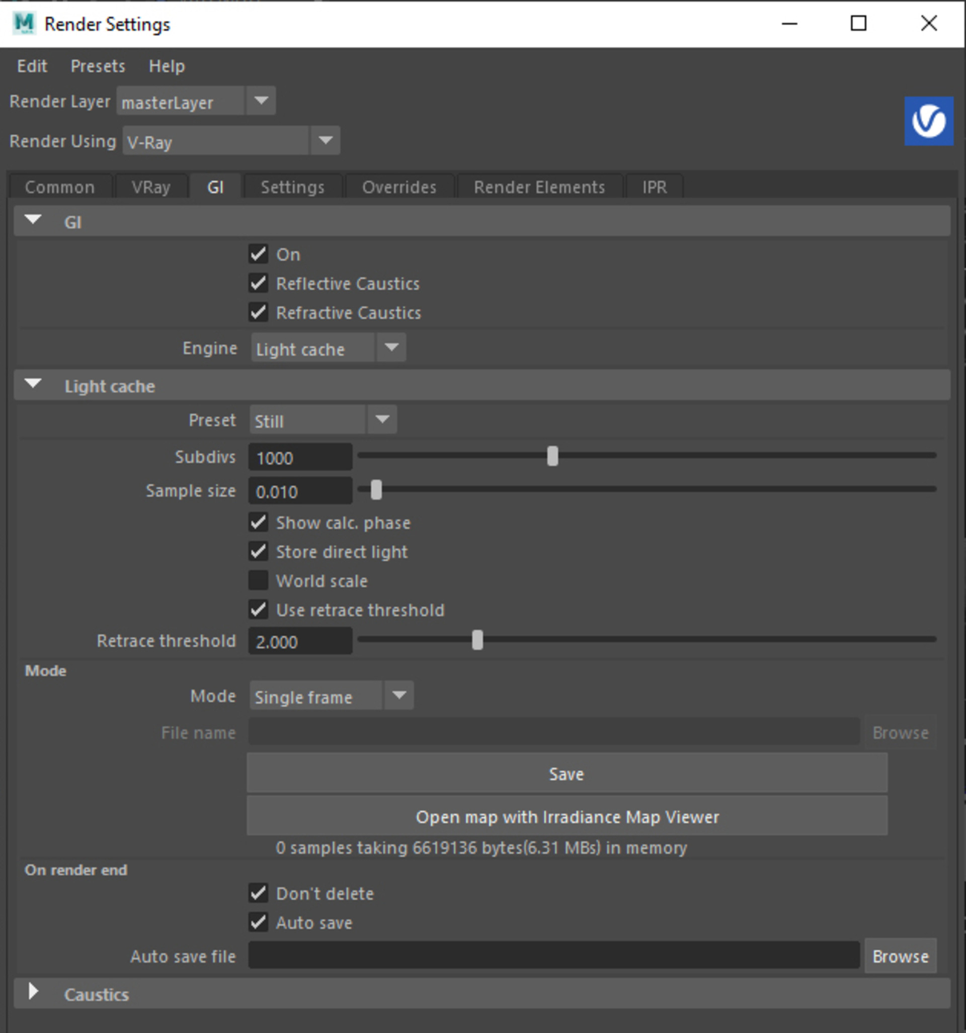This screenshot has height=1033, width=966.
Task: Collapse the Light cache section
Action: [33, 385]
